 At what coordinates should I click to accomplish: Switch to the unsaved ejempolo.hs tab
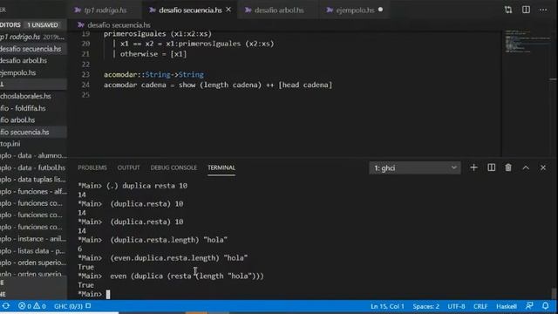click(x=355, y=10)
